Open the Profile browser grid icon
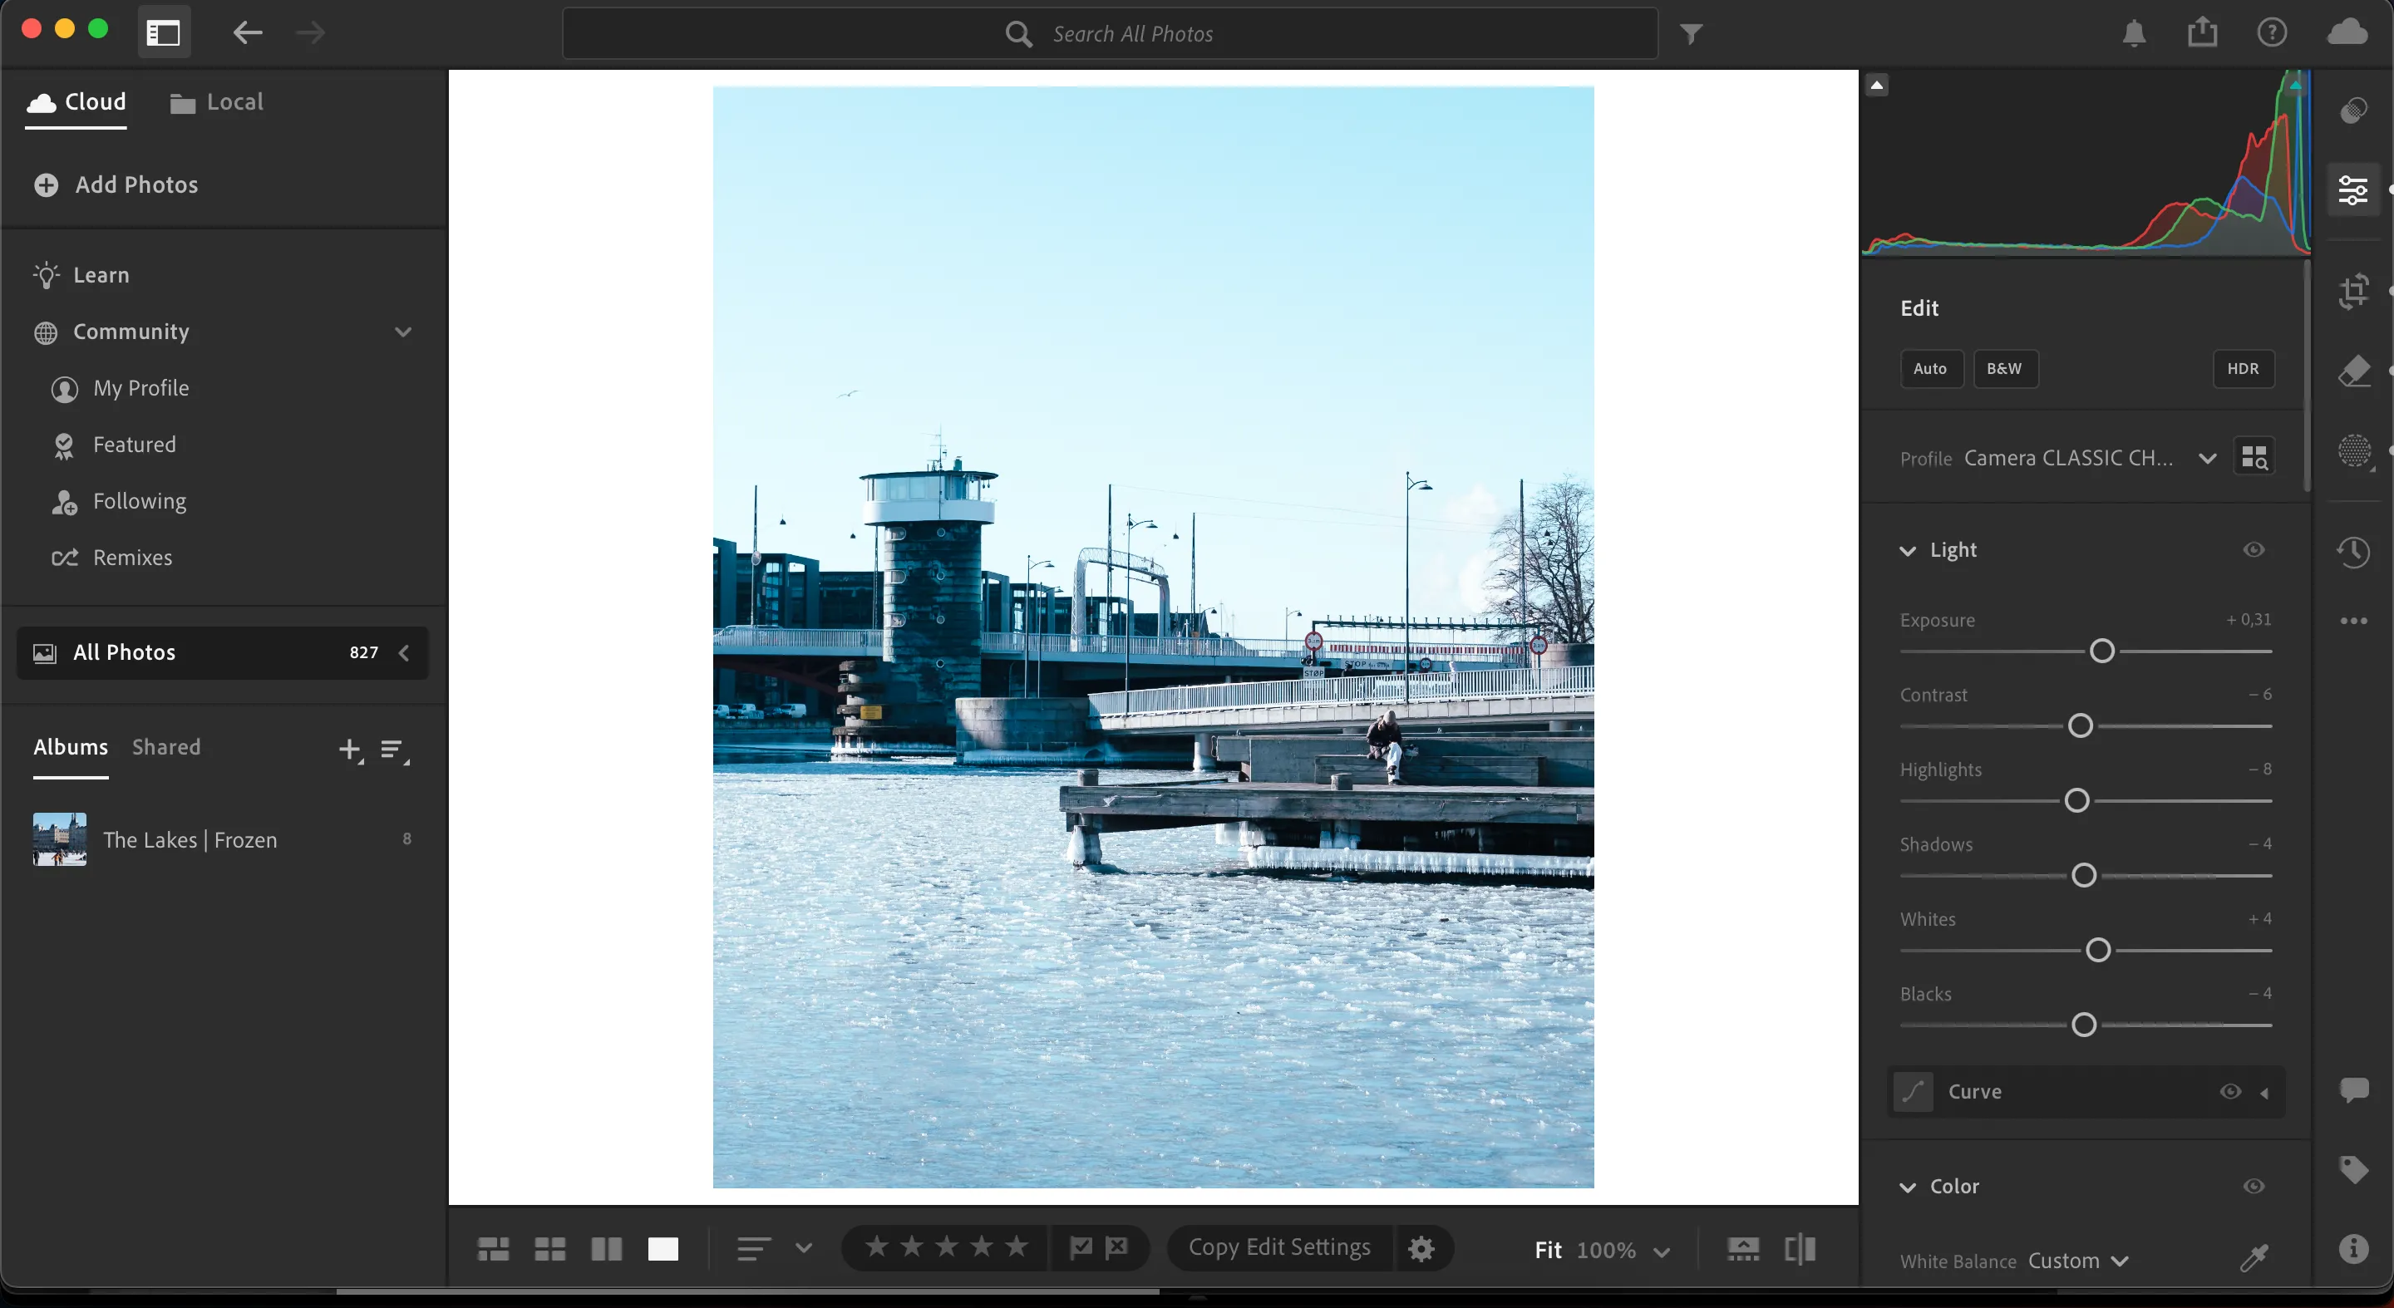Screen dimensions: 2394x1308 click(2254, 456)
